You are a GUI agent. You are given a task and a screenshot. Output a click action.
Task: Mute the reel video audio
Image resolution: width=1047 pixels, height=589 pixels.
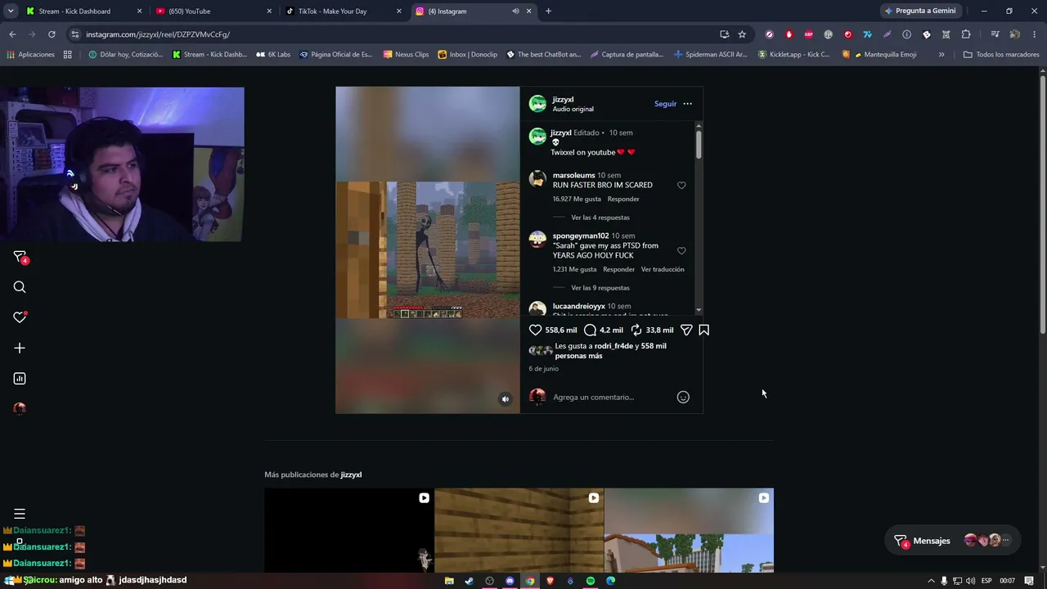[506, 399]
